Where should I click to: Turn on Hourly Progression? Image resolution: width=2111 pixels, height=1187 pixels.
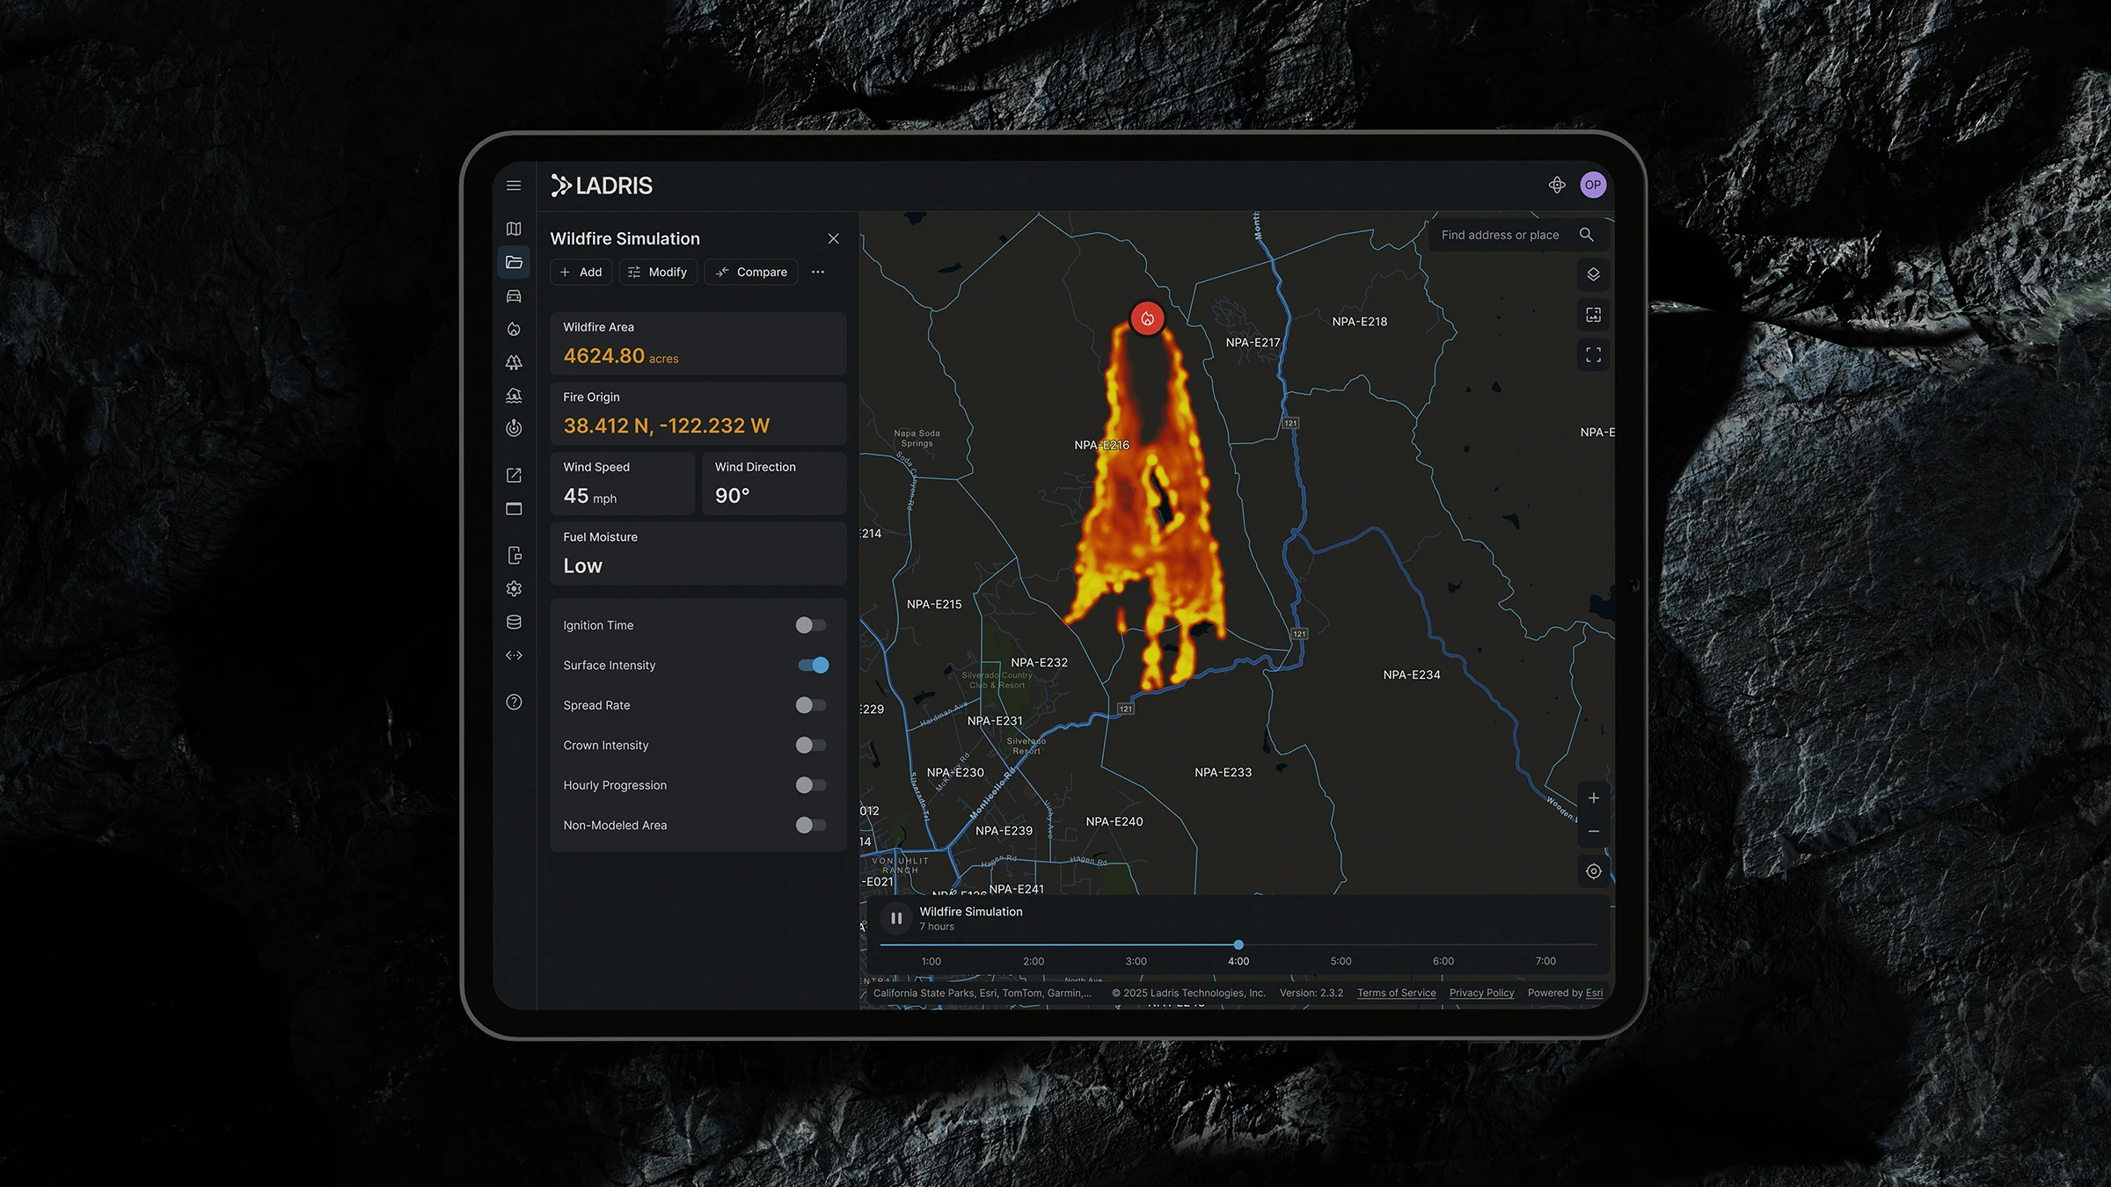coord(810,784)
